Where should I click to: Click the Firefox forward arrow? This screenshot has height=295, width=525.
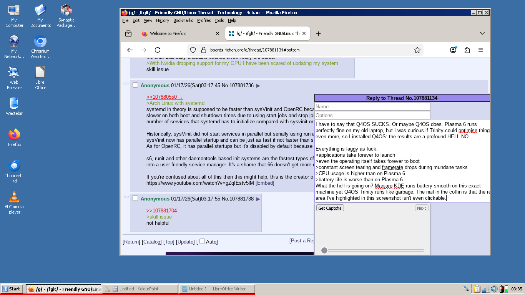pyautogui.click(x=144, y=50)
